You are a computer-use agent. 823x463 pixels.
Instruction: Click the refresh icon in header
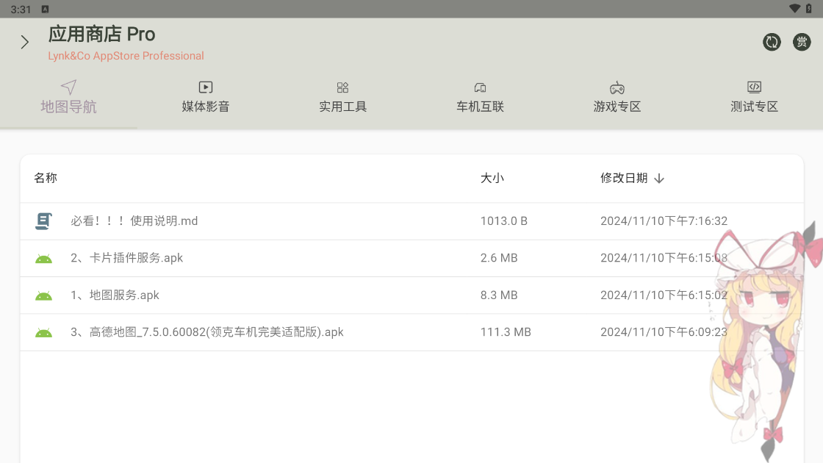(x=772, y=42)
